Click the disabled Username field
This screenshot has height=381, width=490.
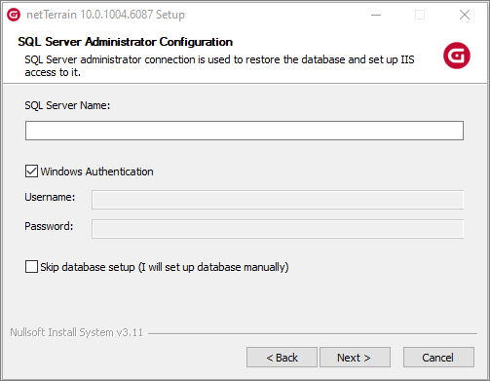pyautogui.click(x=278, y=200)
